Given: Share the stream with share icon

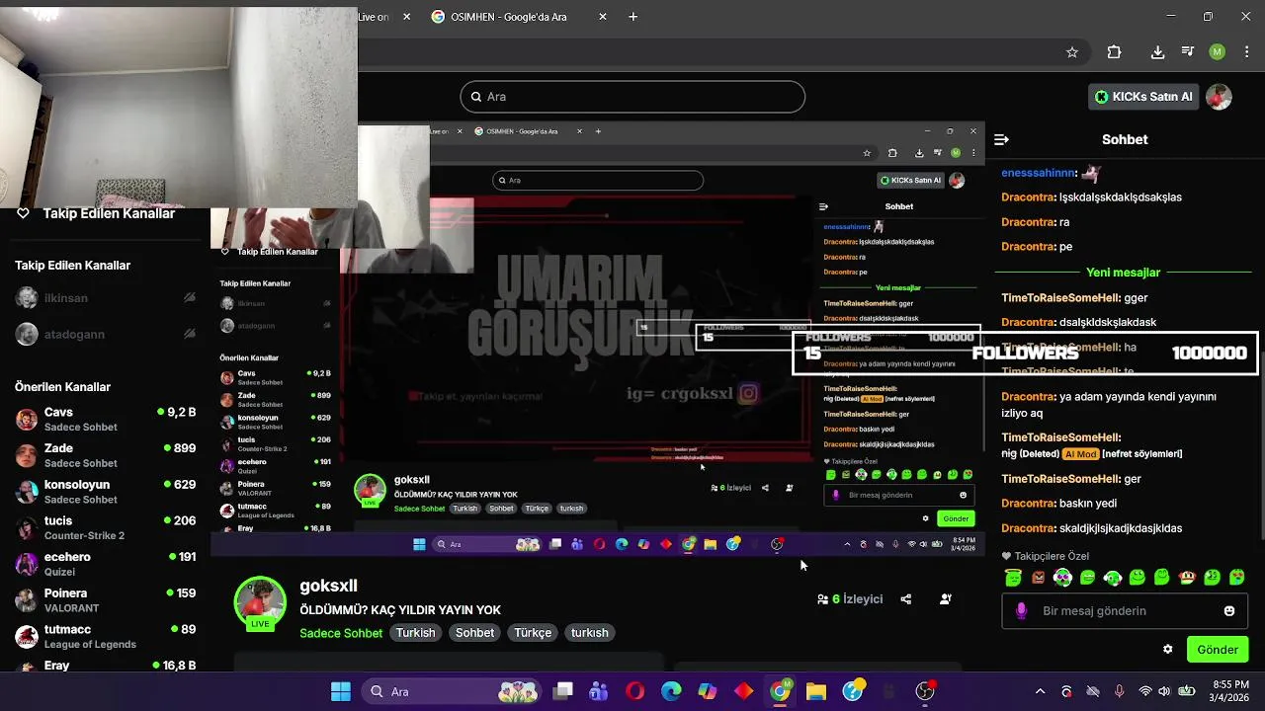Looking at the screenshot, I should coord(906,599).
